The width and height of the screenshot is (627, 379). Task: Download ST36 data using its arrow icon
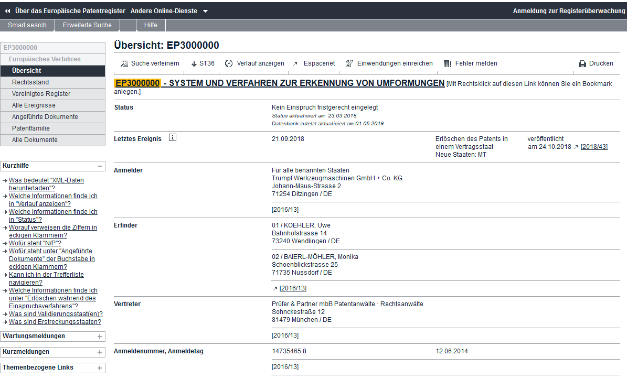point(194,63)
